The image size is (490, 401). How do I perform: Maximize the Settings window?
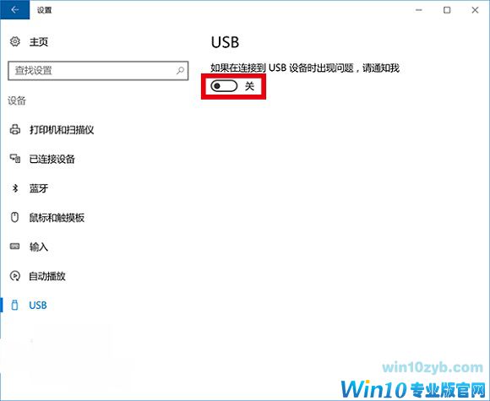tap(447, 10)
